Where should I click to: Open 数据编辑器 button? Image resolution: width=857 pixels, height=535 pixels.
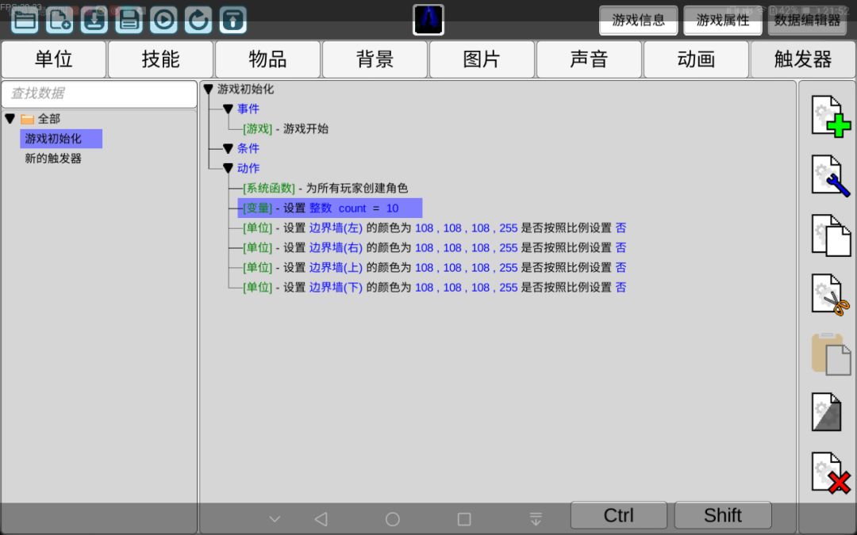(x=807, y=20)
